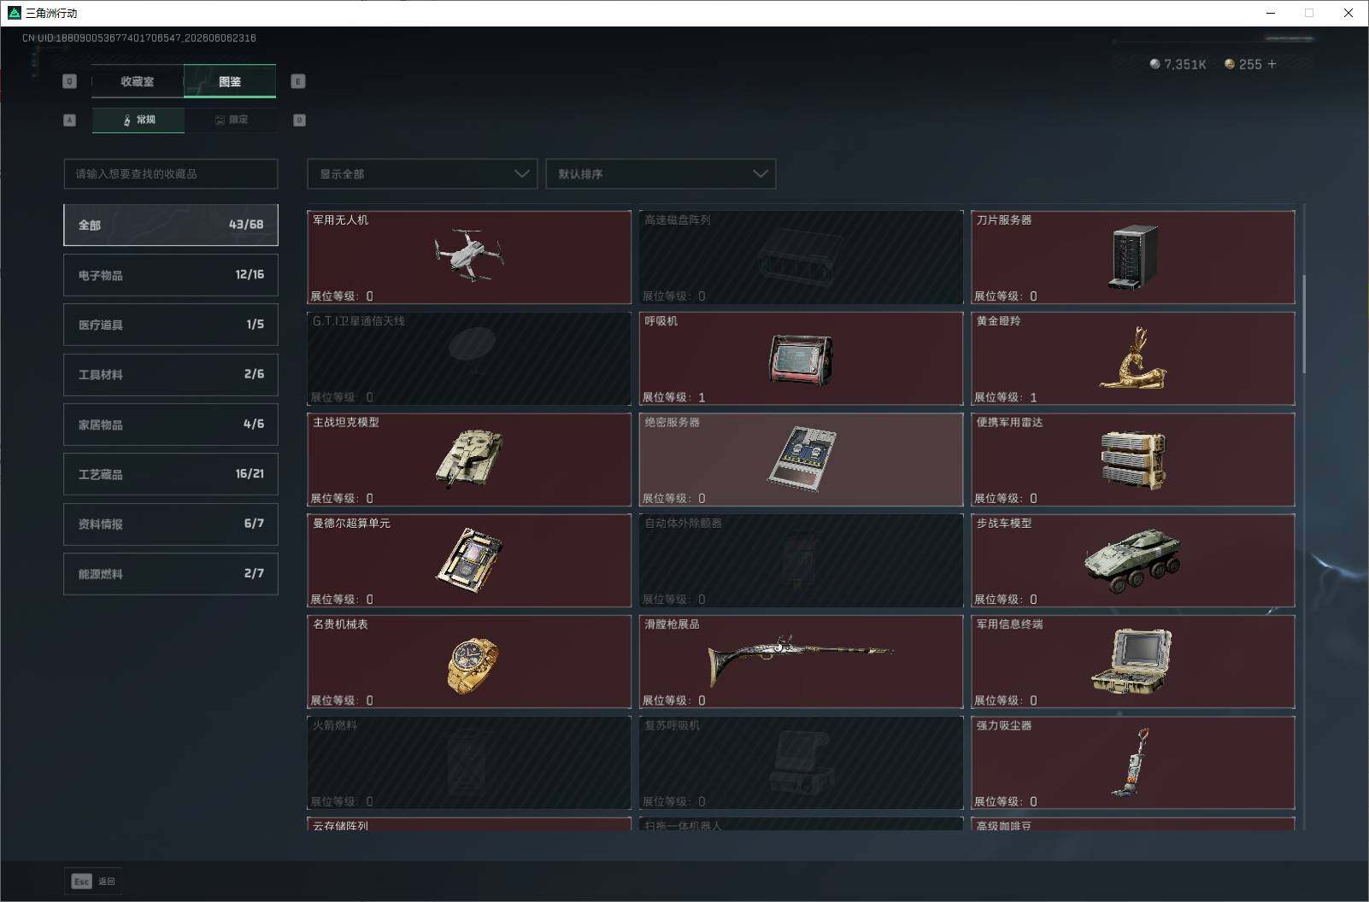The height and width of the screenshot is (902, 1369).
Task: Select the flintlock gun exhibit icon
Action: click(800, 657)
